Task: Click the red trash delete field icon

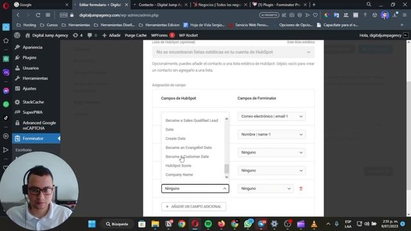Action: point(301,189)
